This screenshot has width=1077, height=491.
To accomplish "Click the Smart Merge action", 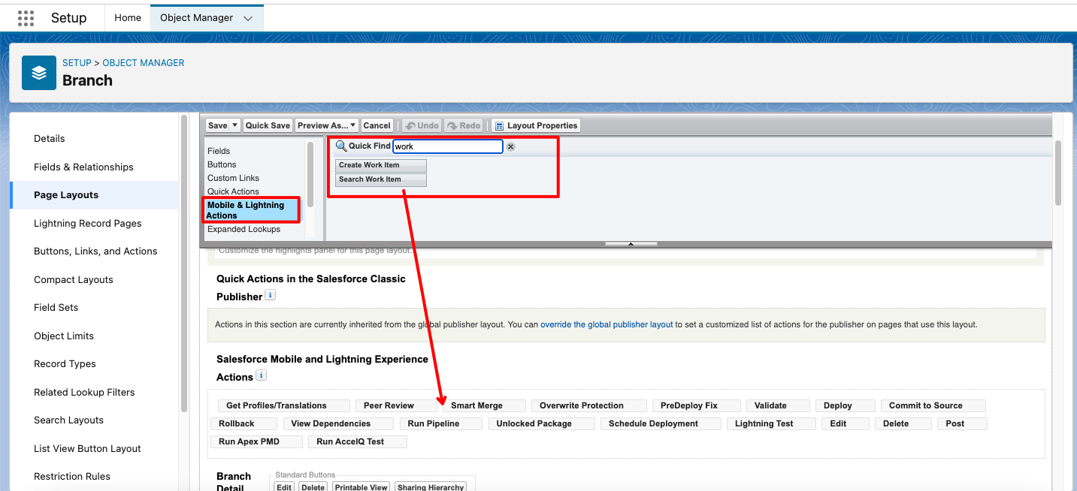I will [x=484, y=405].
